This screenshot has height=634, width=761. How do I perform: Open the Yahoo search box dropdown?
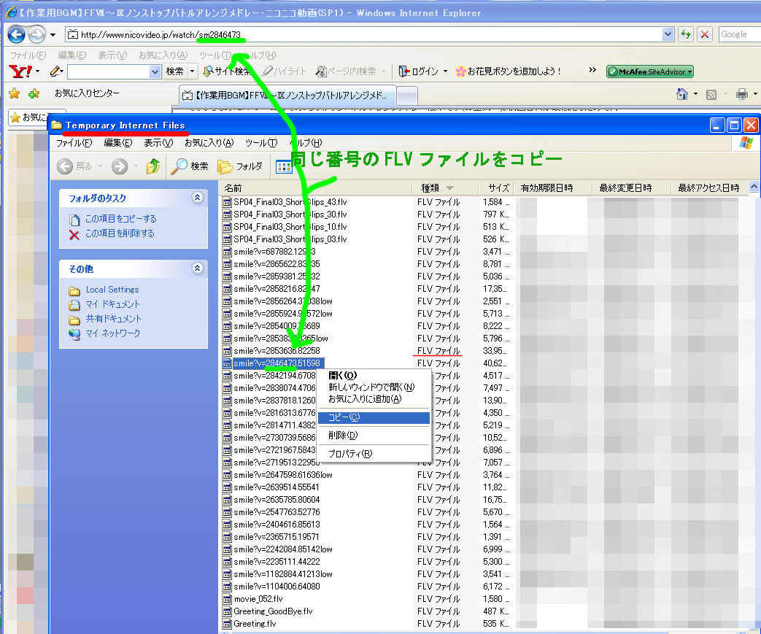click(x=155, y=71)
